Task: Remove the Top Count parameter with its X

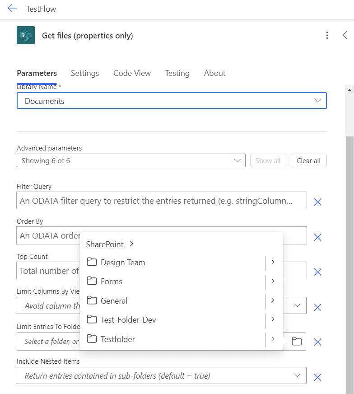Action: click(317, 272)
